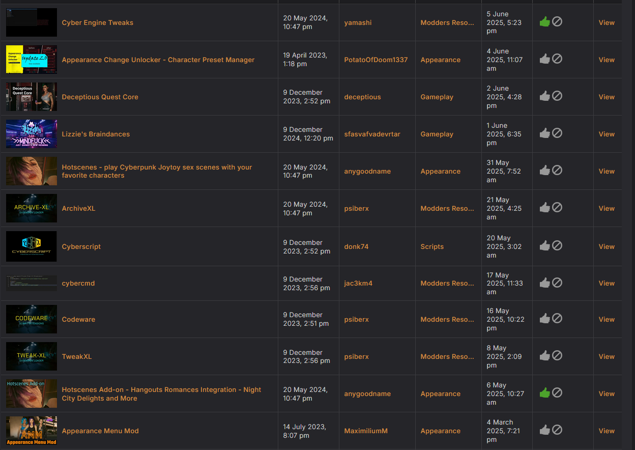
Task: Endorse ArchiveXL with the thumbs-up icon
Action: tap(545, 207)
